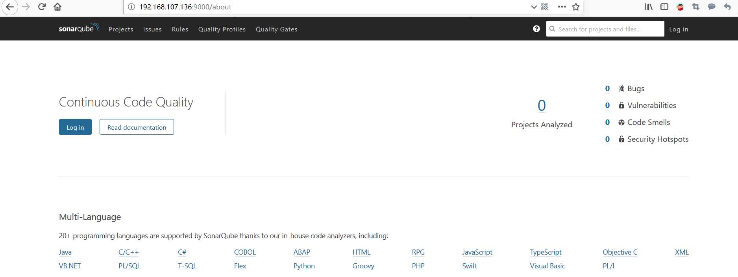Image resolution: width=738 pixels, height=277 pixels.
Task: Click the browser forward arrow
Action: point(26,7)
